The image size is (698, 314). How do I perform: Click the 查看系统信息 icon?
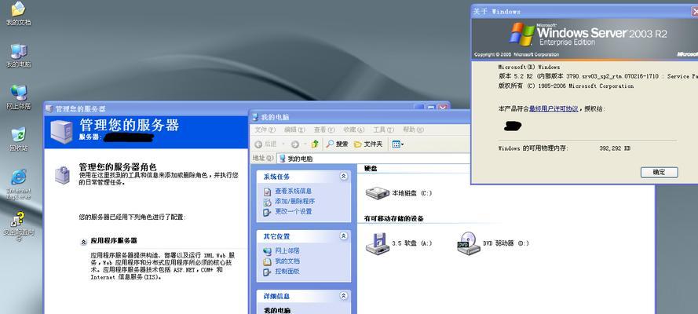point(267,192)
